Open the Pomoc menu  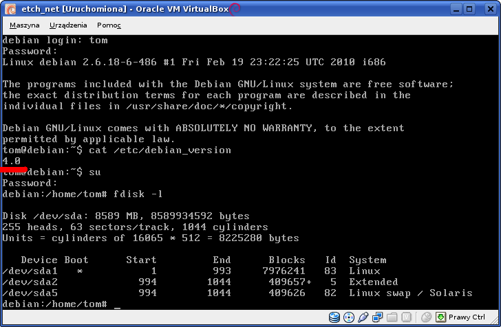(109, 25)
